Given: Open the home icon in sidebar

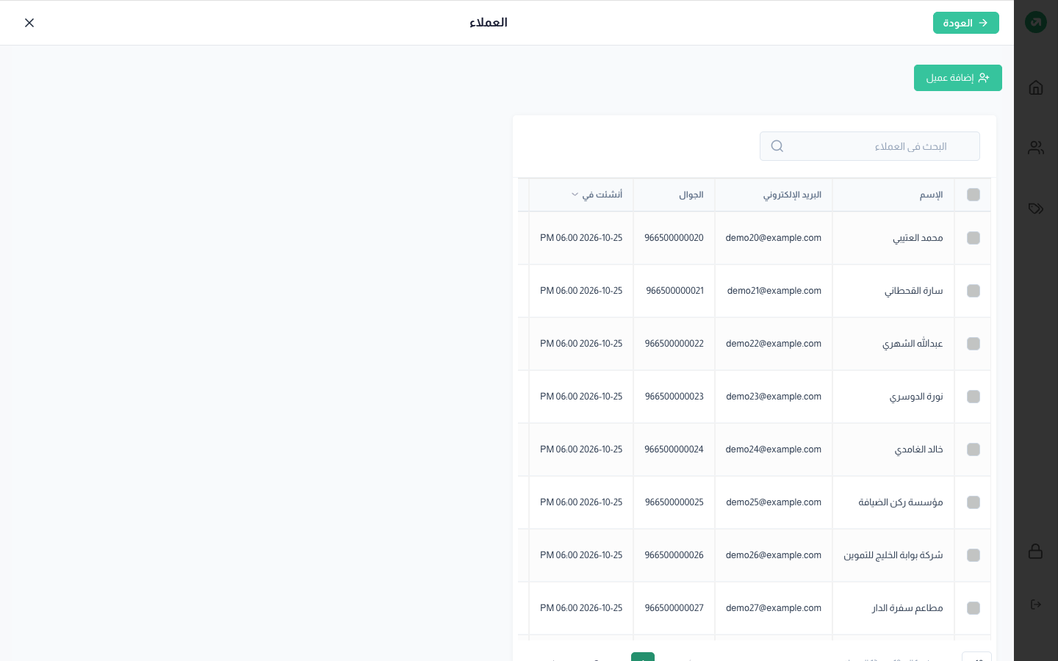Looking at the screenshot, I should [x=1036, y=87].
